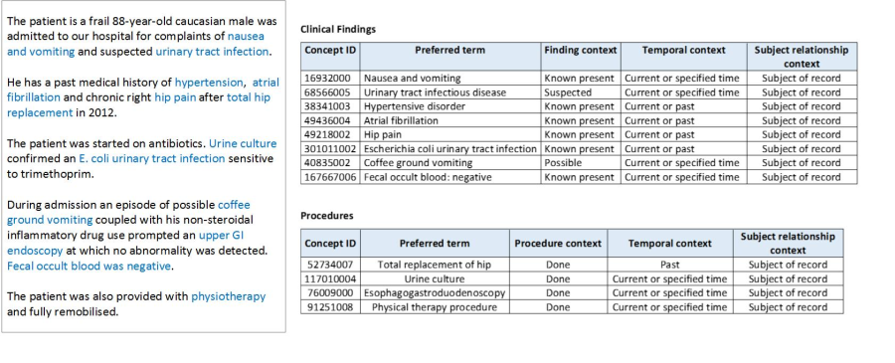Click 'Fecal occult blood was negative' text
Screen dimensions: 895x363
(89, 266)
